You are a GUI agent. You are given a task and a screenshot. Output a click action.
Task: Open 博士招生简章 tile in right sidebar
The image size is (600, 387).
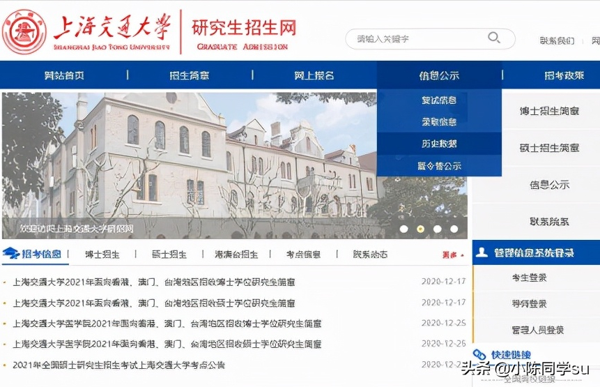[x=549, y=112]
